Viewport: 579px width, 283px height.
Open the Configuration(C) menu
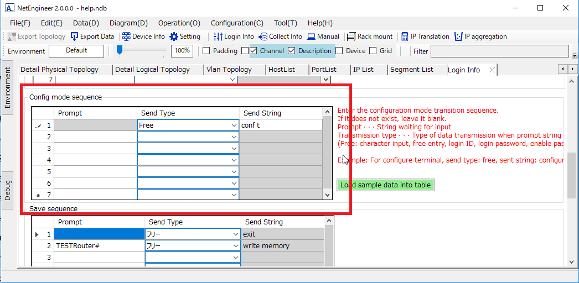237,23
